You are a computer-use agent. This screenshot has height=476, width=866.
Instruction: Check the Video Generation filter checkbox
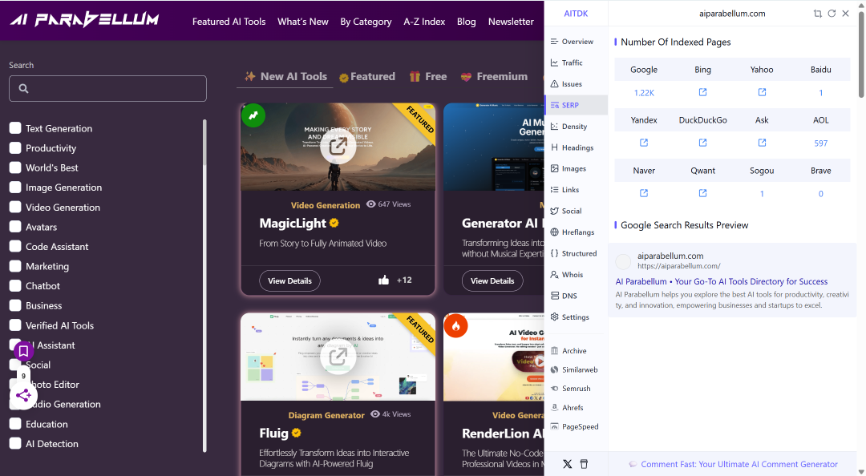15,207
